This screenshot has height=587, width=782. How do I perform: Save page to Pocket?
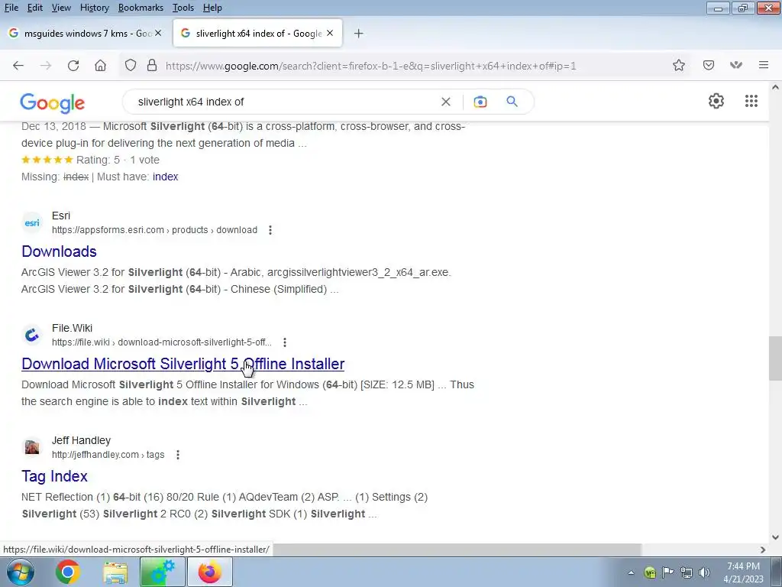(x=709, y=66)
